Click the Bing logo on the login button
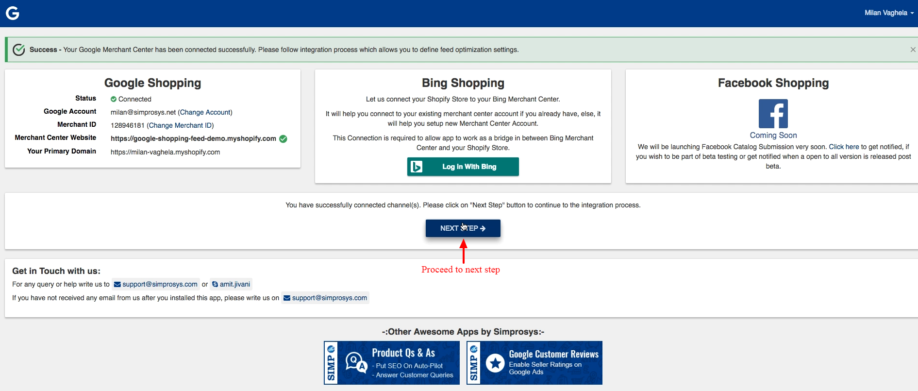This screenshot has height=391, width=918. pyautogui.click(x=417, y=167)
